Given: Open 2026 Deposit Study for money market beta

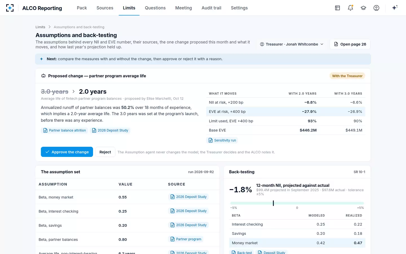Looking at the screenshot, I should click(x=188, y=197).
